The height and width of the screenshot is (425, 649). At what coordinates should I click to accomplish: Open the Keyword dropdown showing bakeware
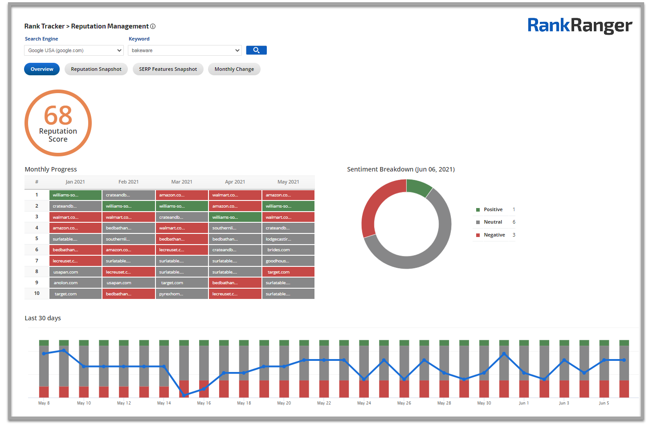tap(184, 50)
